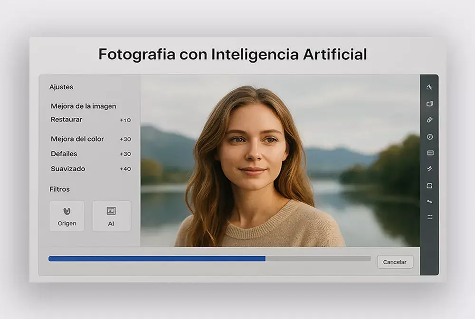Click the peak-shaped icon atop right toolbar
Screen dimensions: 475x319
point(429,87)
